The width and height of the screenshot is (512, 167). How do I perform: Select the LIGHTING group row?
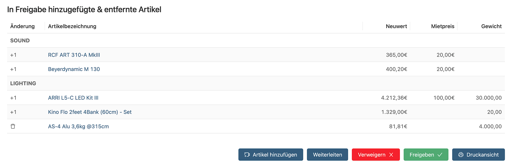[x=23, y=83]
